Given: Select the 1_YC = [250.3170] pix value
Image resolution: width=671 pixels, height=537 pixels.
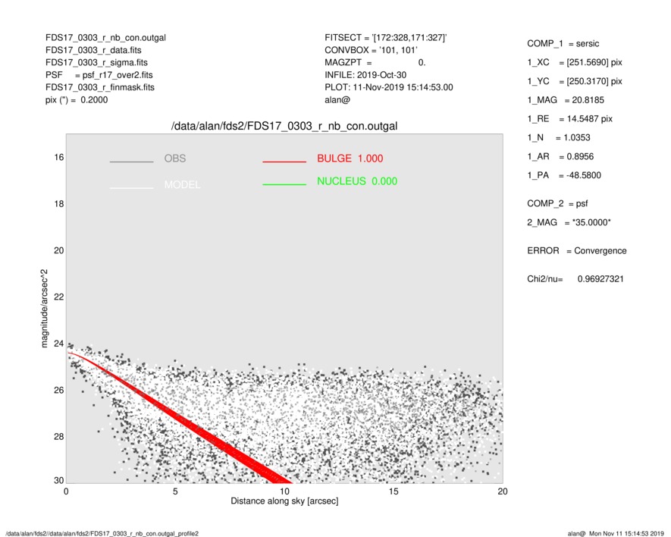Looking at the screenshot, I should [575, 81].
